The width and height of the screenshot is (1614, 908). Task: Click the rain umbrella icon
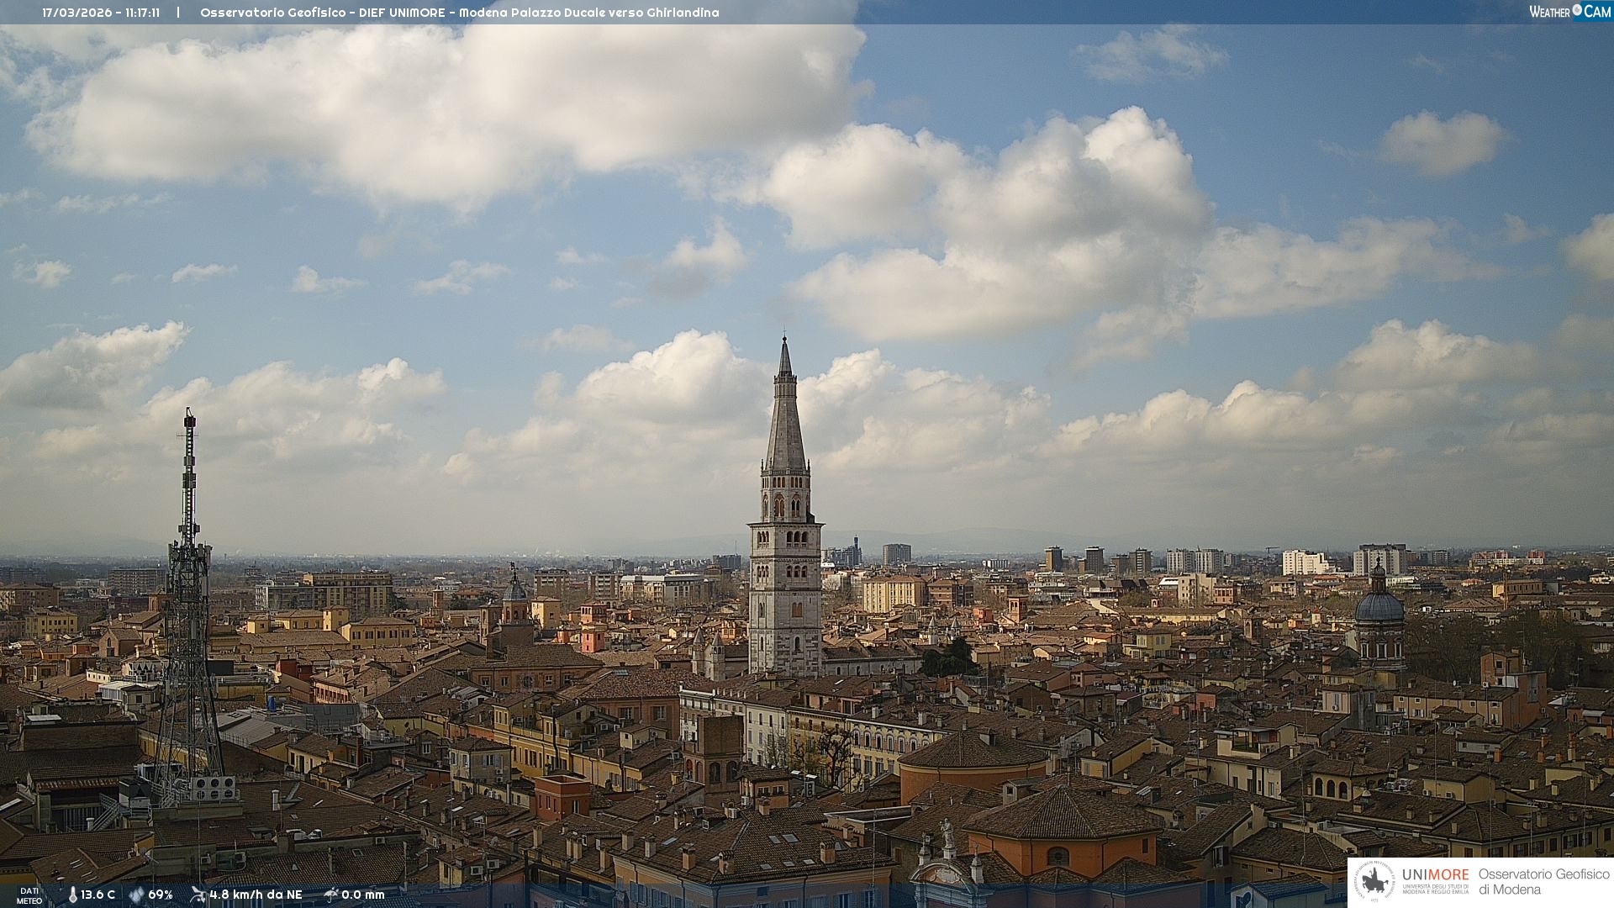(331, 895)
